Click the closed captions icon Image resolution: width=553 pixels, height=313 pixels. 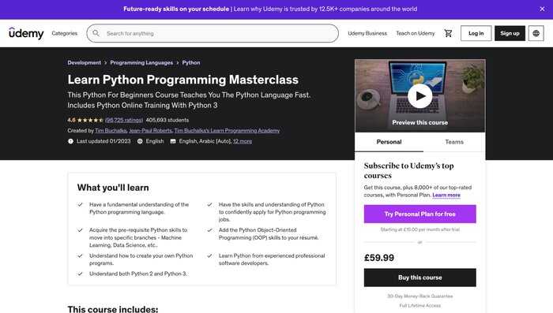tap(173, 141)
